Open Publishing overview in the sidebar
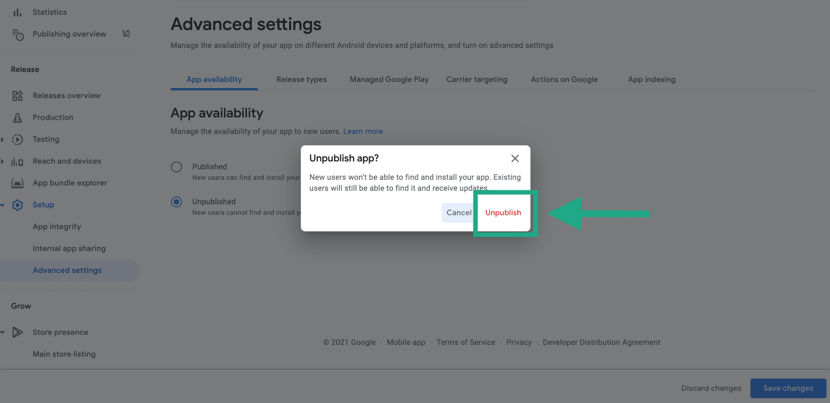830x403 pixels. tap(69, 34)
